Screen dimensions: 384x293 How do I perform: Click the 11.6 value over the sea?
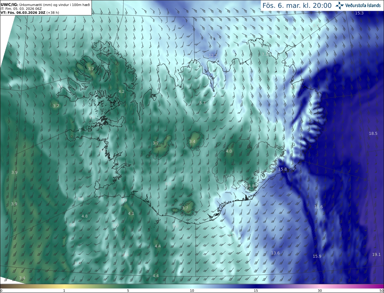(319, 207)
